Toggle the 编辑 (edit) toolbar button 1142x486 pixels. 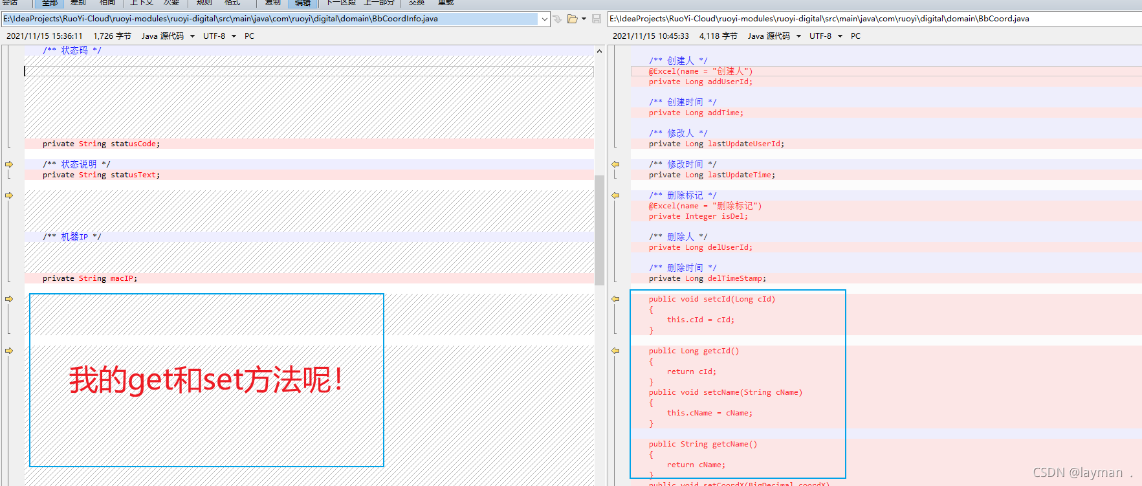[x=303, y=3]
